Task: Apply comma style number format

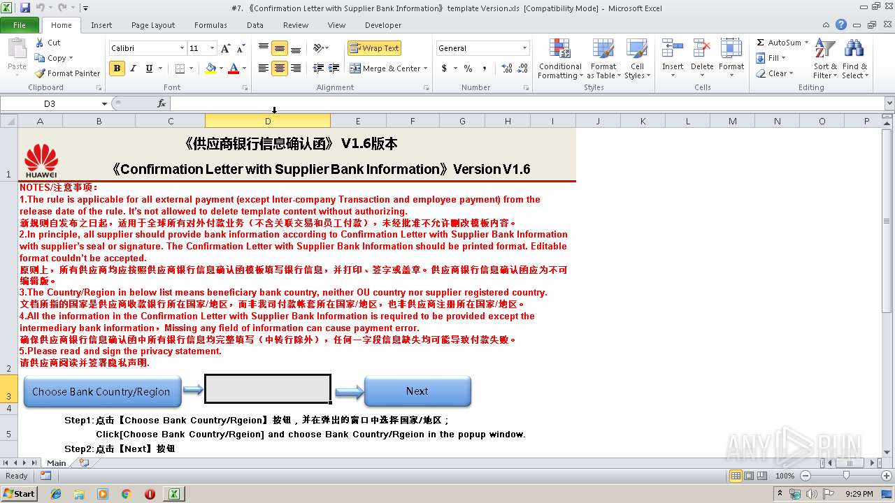Action: coord(485,68)
